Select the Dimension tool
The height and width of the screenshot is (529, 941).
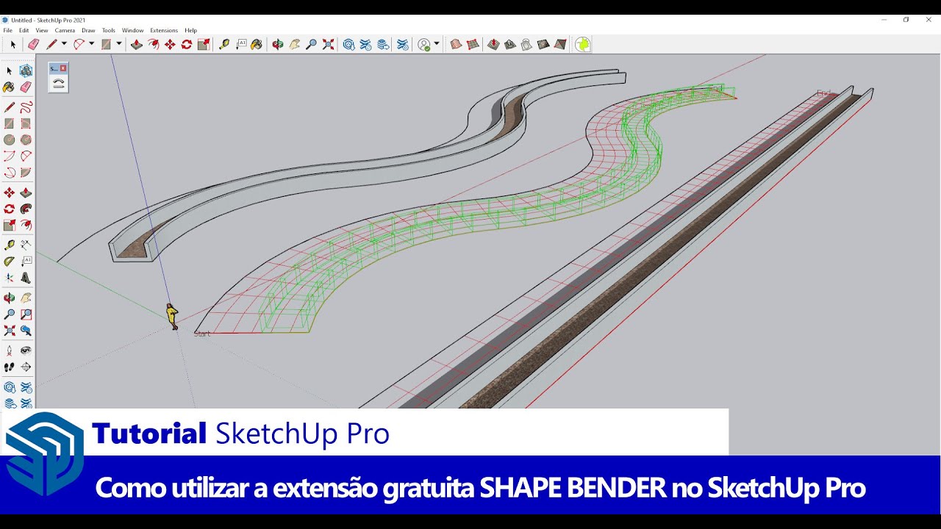tap(26, 245)
